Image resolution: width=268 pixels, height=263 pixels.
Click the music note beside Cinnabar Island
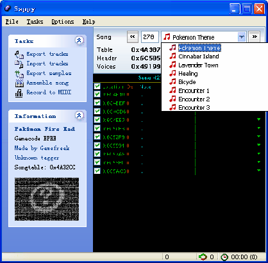(172, 56)
